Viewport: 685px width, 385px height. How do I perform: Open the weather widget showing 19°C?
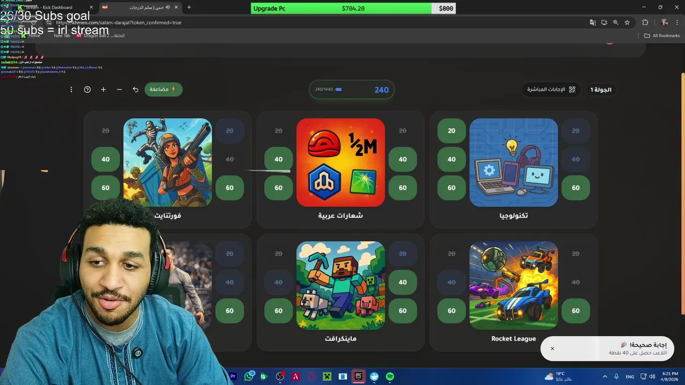click(558, 376)
